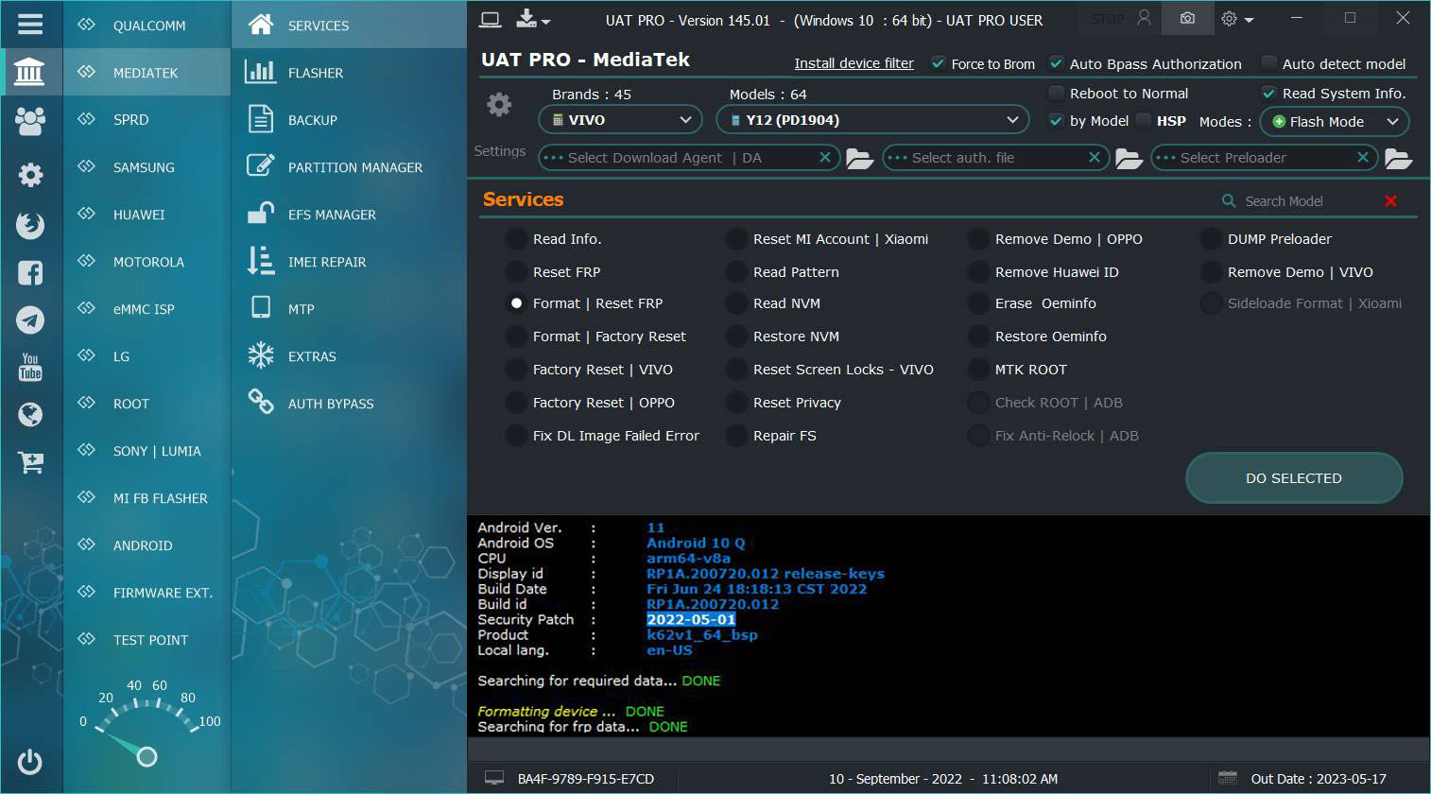The image size is (1431, 794).
Task: Enable Auto detect model checkbox
Action: pos(1269,64)
